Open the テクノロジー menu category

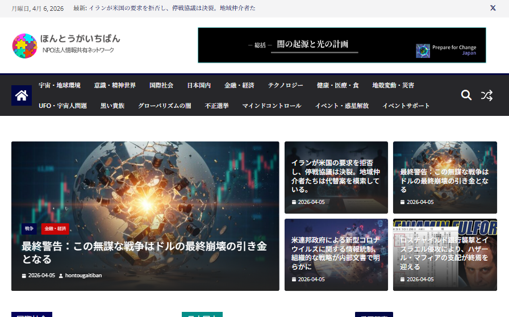(x=286, y=86)
